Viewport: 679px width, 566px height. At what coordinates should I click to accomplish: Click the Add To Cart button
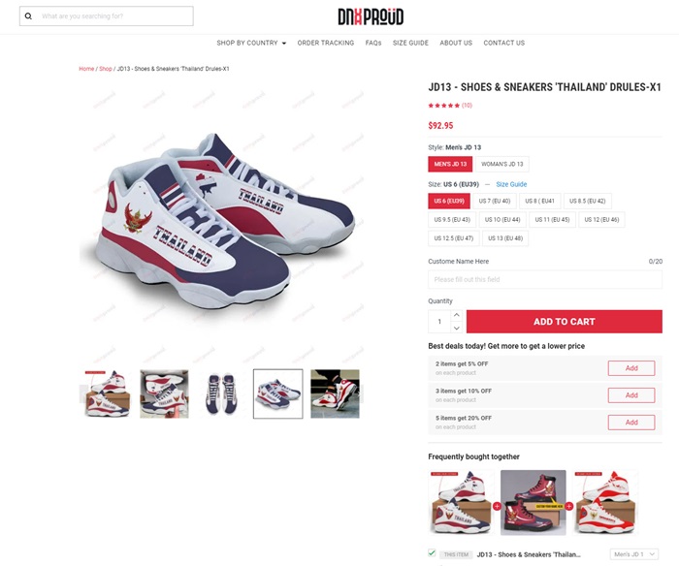point(565,322)
